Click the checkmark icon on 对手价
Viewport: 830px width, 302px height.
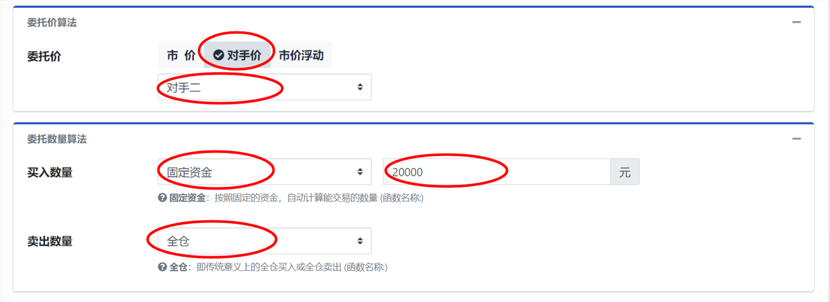tap(219, 55)
